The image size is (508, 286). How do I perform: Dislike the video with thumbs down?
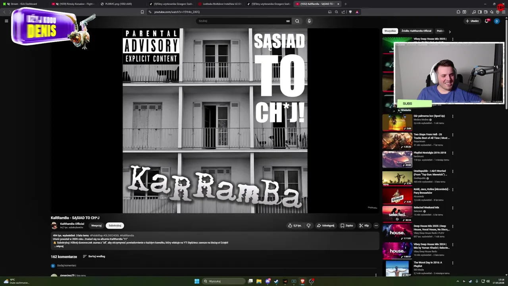tap(308, 226)
